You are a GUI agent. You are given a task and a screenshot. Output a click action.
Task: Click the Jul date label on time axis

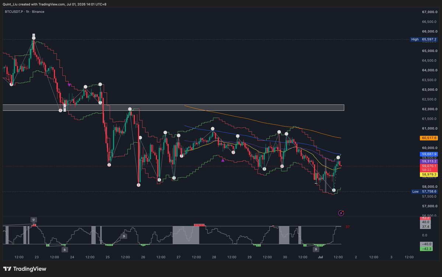(320, 257)
